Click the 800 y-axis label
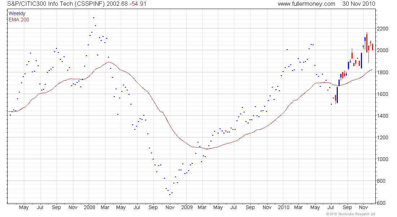The image size is (397, 217). pyautogui.click(x=381, y=181)
